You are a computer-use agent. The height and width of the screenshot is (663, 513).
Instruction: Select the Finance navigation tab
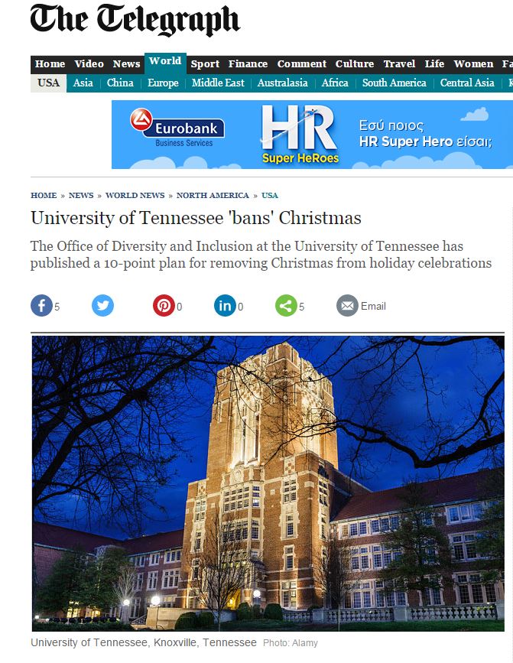pyautogui.click(x=248, y=63)
